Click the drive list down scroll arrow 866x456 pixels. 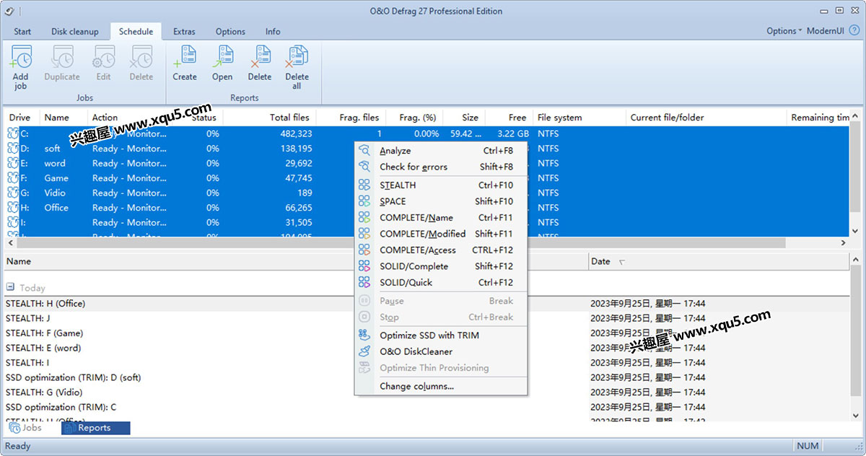855,232
